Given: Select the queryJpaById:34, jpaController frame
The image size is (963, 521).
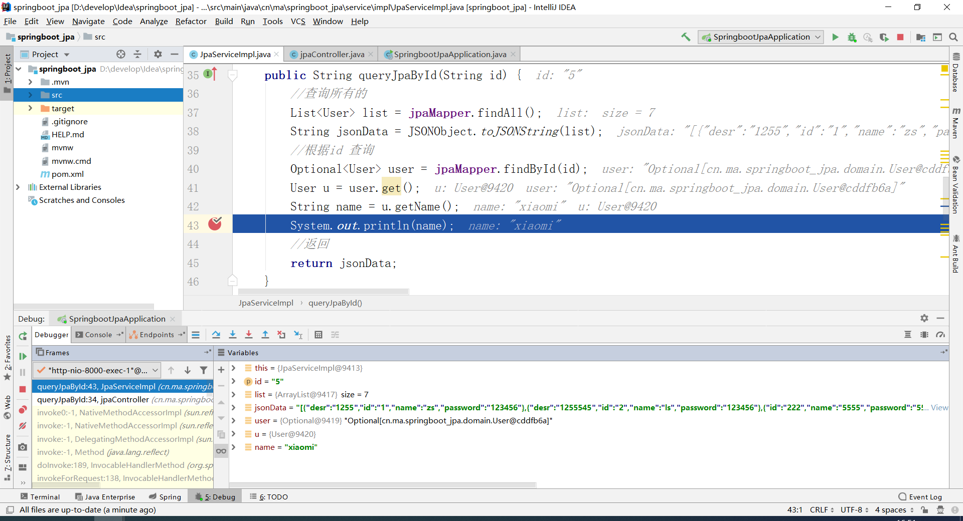Looking at the screenshot, I should [x=123, y=399].
